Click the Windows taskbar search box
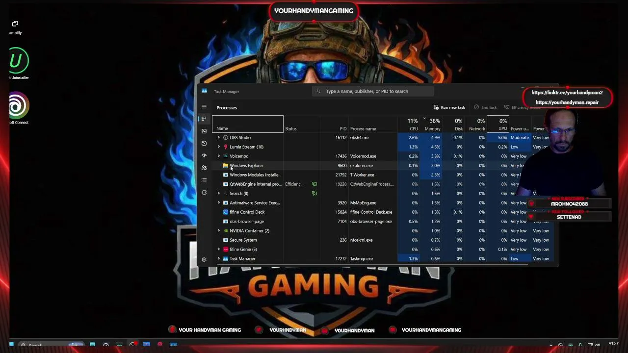Screen dimensions: 628x353 (52, 345)
